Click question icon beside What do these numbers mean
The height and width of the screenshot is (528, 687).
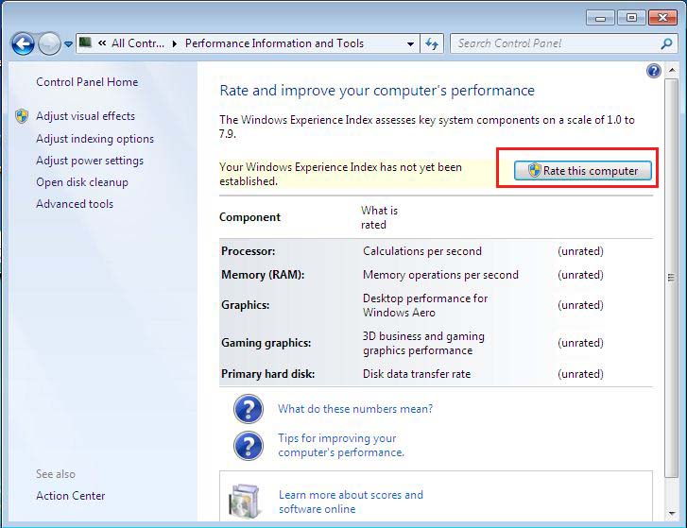click(249, 409)
